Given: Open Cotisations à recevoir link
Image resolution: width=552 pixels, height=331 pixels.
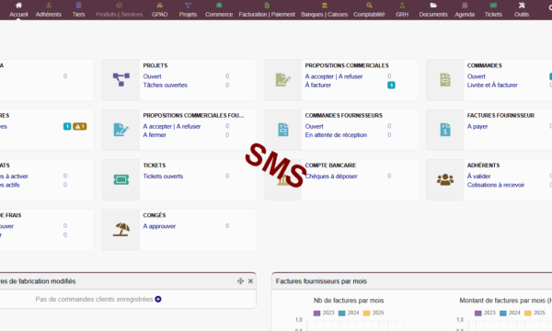Looking at the screenshot, I should 496,185.
